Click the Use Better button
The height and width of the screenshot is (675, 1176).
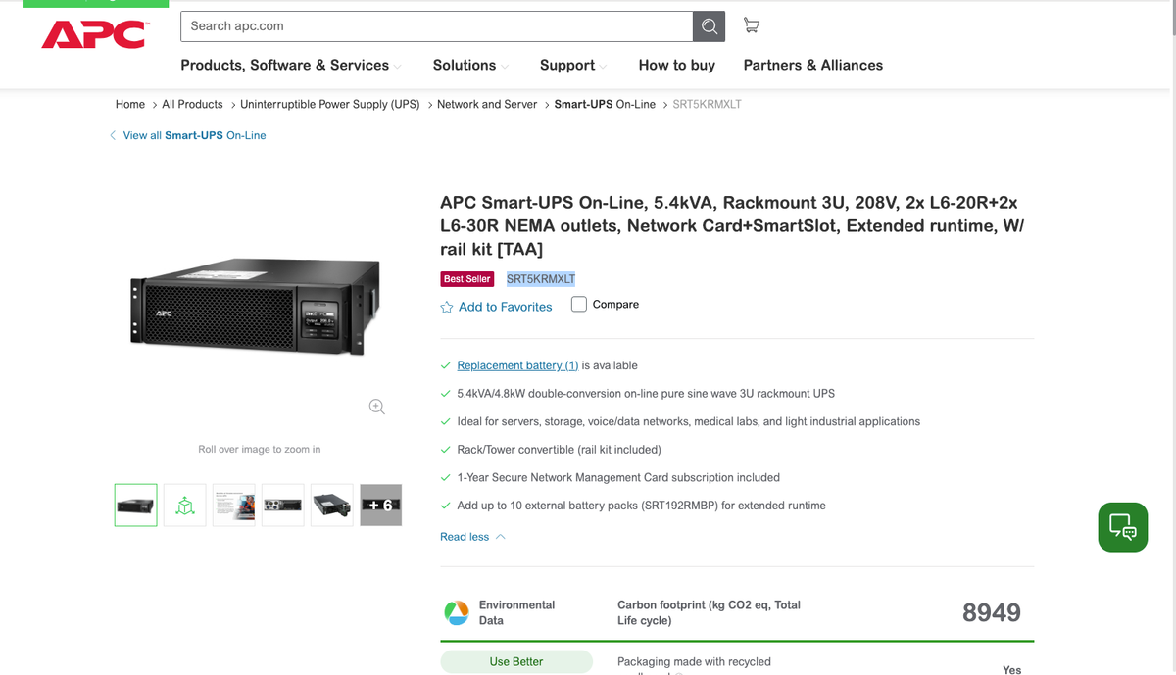[x=515, y=661]
